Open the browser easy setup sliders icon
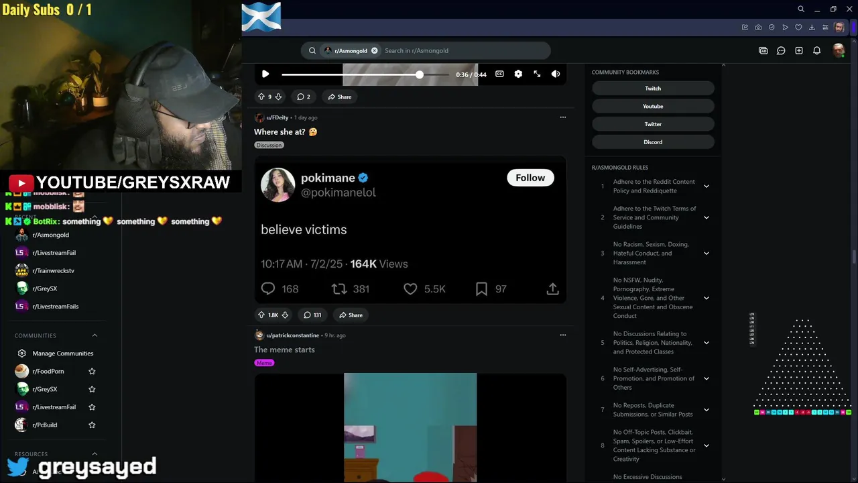Screen dimensions: 858x483 tap(825, 28)
